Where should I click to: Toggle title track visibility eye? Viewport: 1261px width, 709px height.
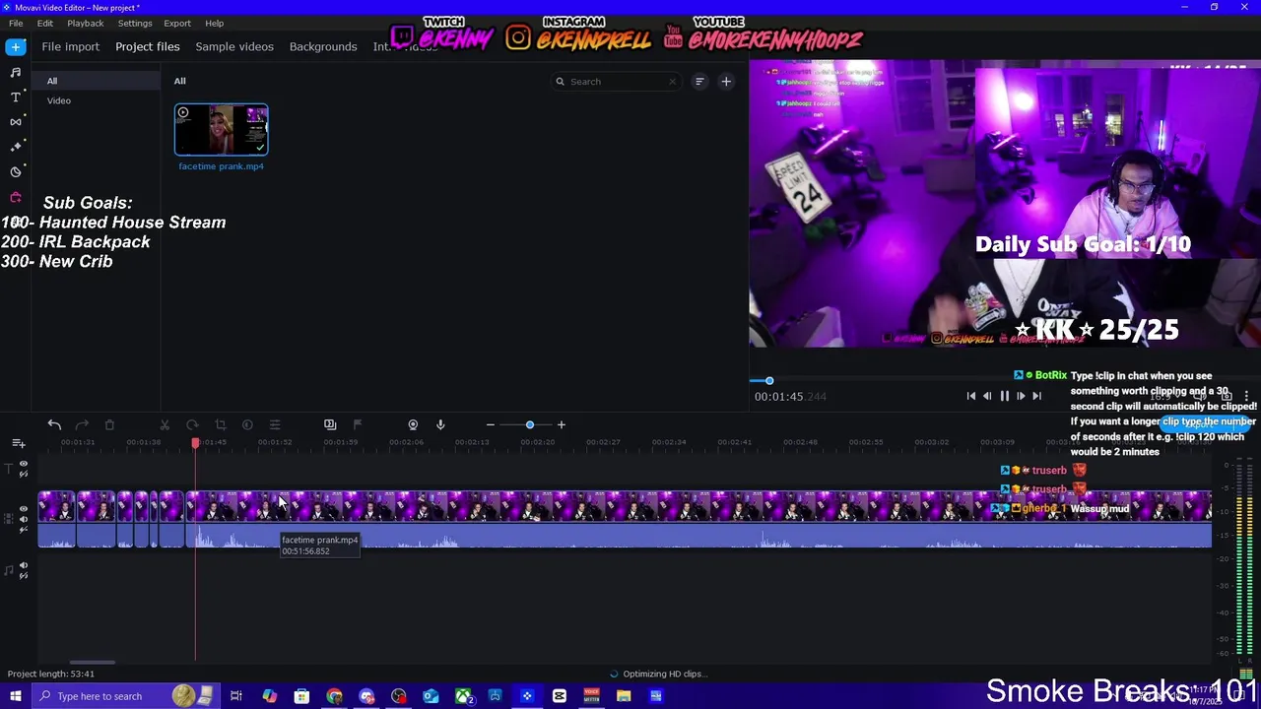24,464
